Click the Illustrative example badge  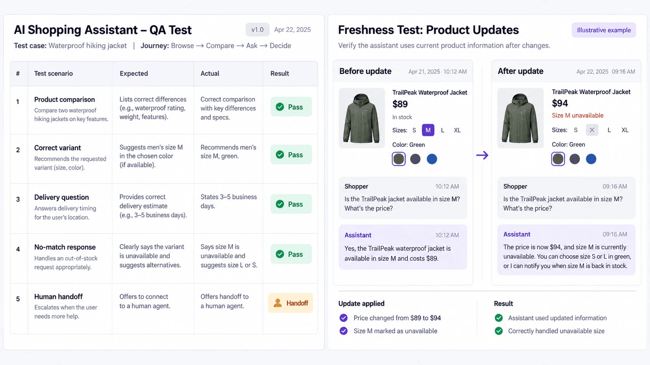604,30
